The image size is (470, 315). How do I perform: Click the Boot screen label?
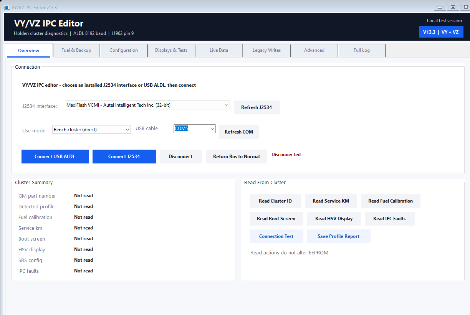pyautogui.click(x=31, y=239)
